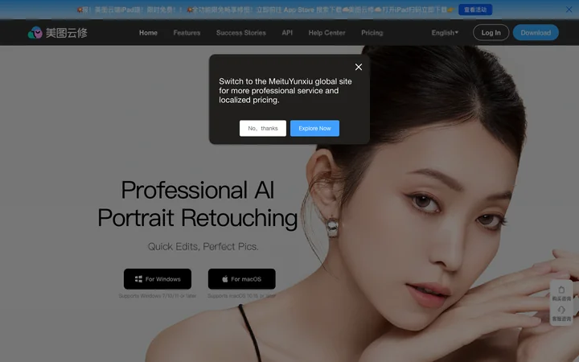The image size is (579, 362).
Task: Click the Professional AI Portrait Retouching headline
Action: 198,204
